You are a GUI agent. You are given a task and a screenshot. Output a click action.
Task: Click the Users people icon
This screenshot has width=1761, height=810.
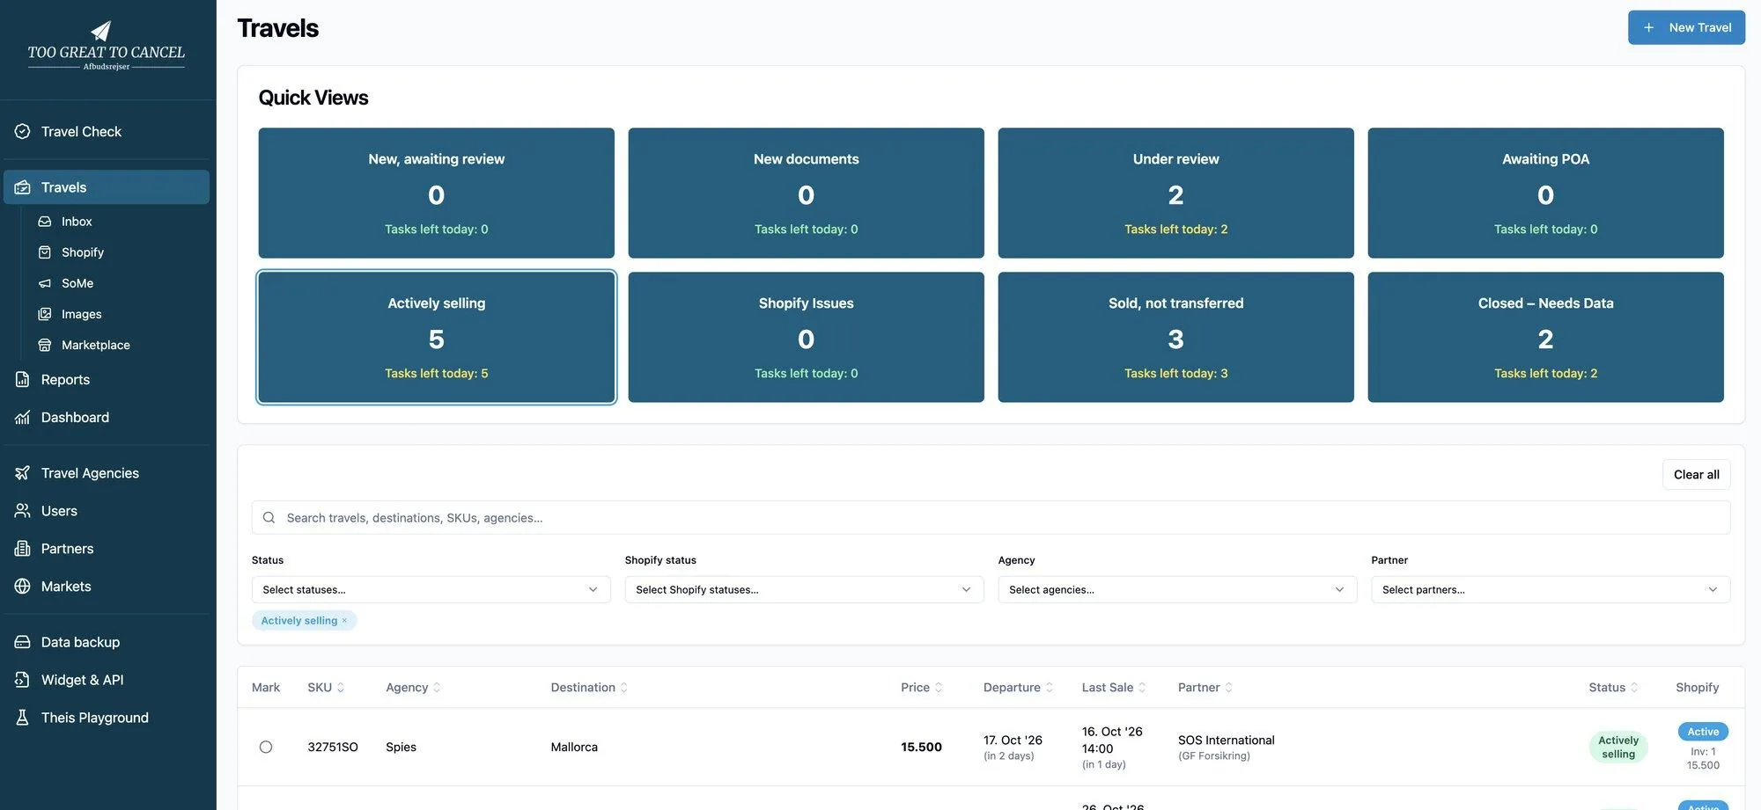tap(23, 511)
